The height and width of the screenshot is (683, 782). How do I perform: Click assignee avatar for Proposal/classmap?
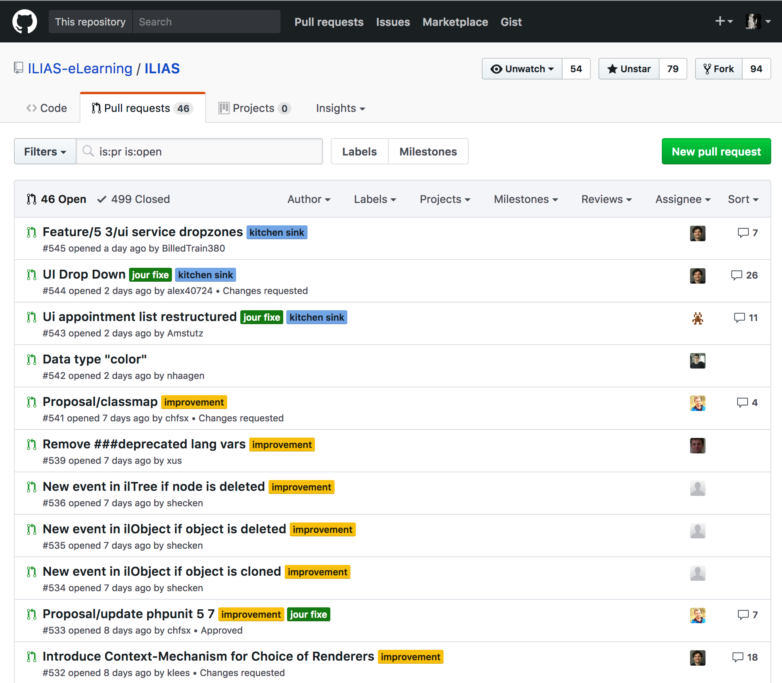pos(697,403)
